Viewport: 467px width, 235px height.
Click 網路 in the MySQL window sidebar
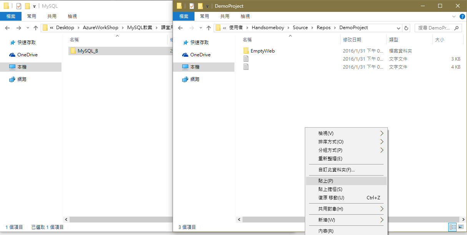click(22, 79)
